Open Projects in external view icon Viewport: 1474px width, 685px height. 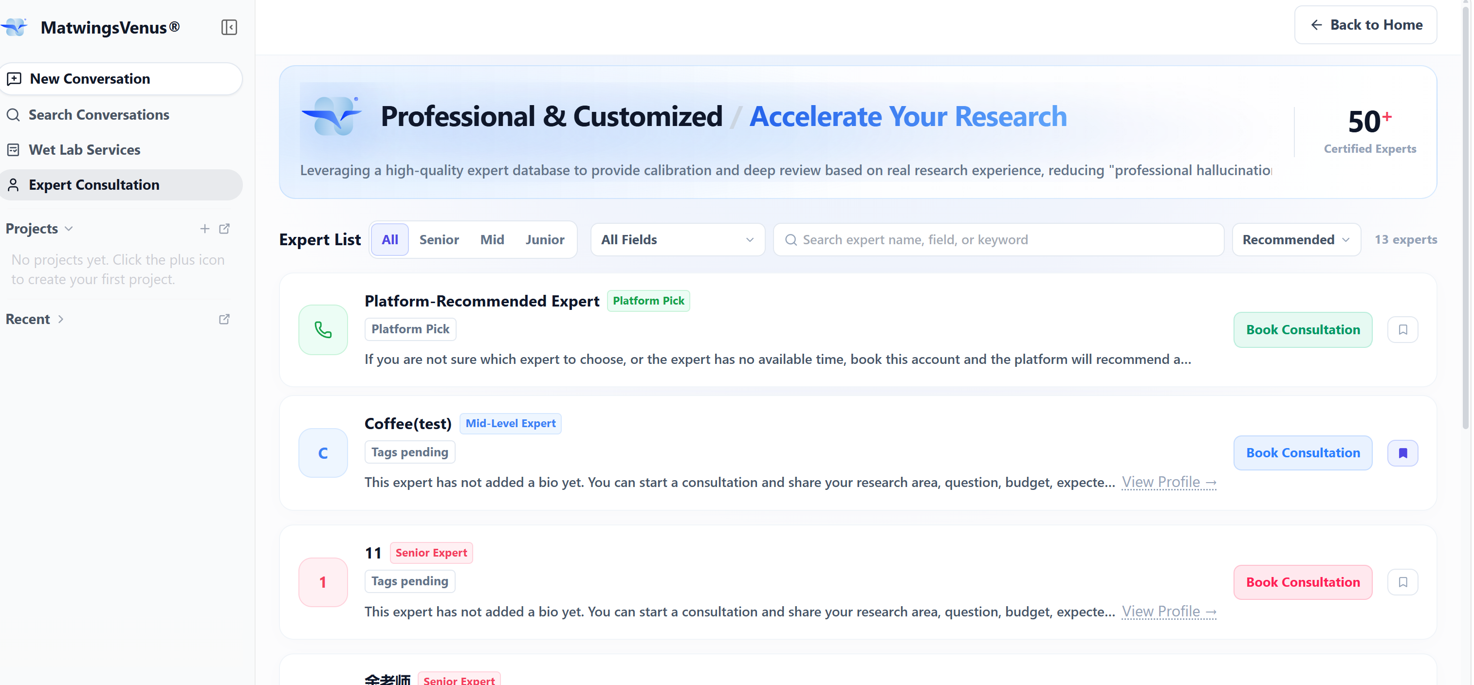pyautogui.click(x=224, y=229)
